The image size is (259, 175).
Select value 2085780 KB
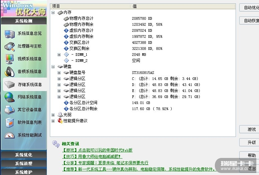coord(142,18)
